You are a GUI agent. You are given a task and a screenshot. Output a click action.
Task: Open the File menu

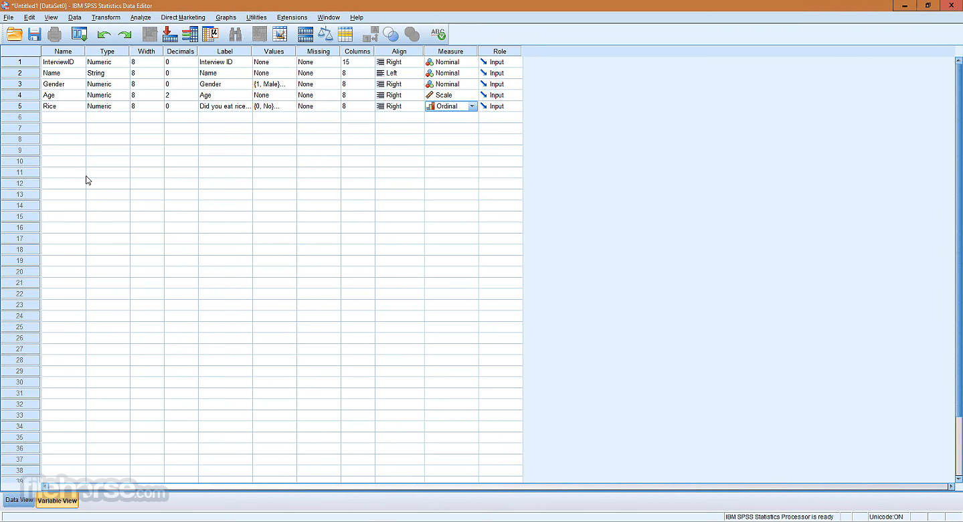[x=9, y=17]
